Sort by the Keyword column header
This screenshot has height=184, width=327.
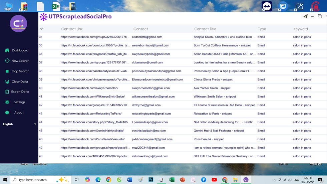[x=300, y=29]
